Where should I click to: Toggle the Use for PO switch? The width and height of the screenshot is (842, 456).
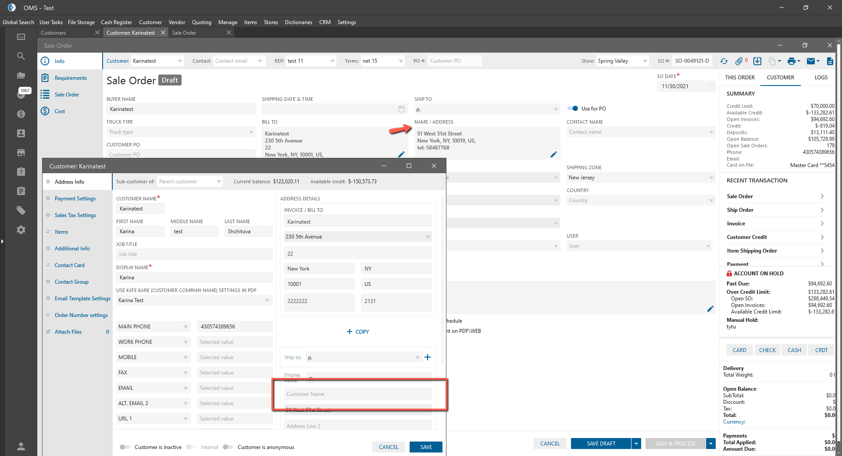[573, 109]
